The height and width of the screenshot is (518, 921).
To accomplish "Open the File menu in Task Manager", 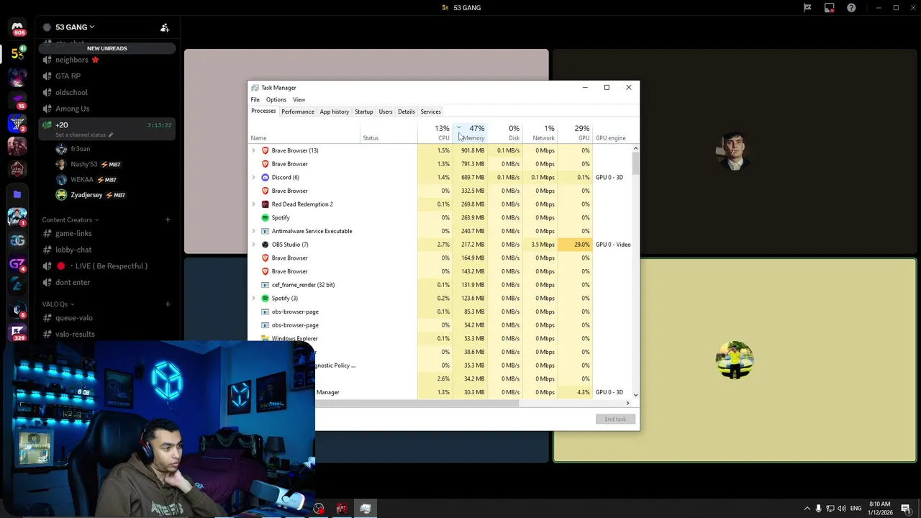I will coord(255,100).
